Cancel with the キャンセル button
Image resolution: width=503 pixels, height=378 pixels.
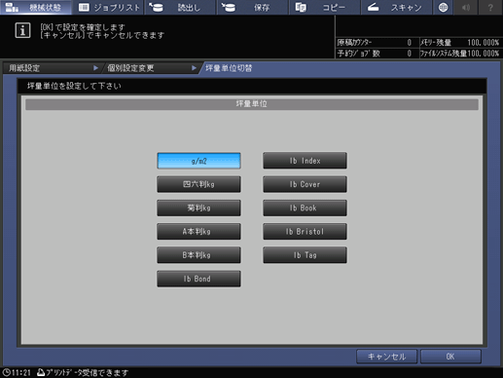pos(386,357)
